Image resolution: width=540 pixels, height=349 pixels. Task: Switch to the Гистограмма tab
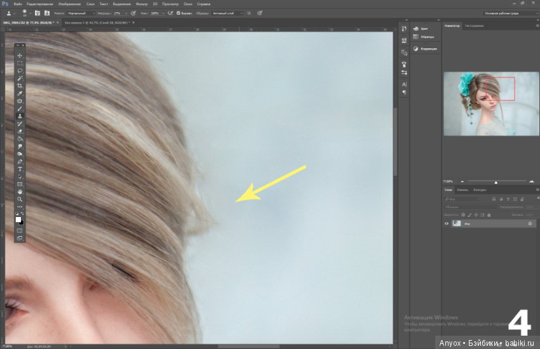[474, 26]
